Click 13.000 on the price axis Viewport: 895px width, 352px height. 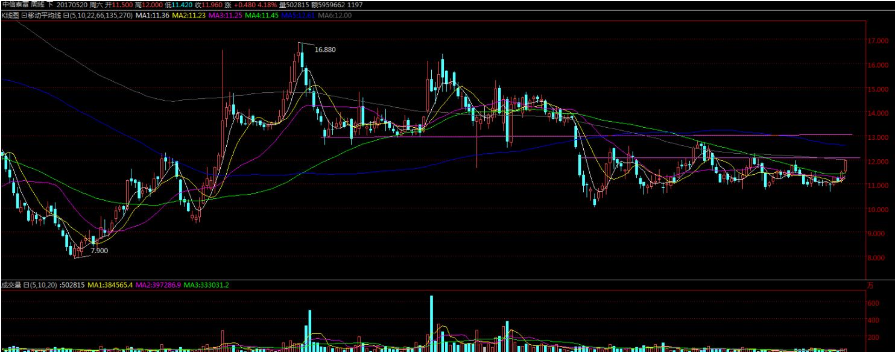tap(878, 137)
